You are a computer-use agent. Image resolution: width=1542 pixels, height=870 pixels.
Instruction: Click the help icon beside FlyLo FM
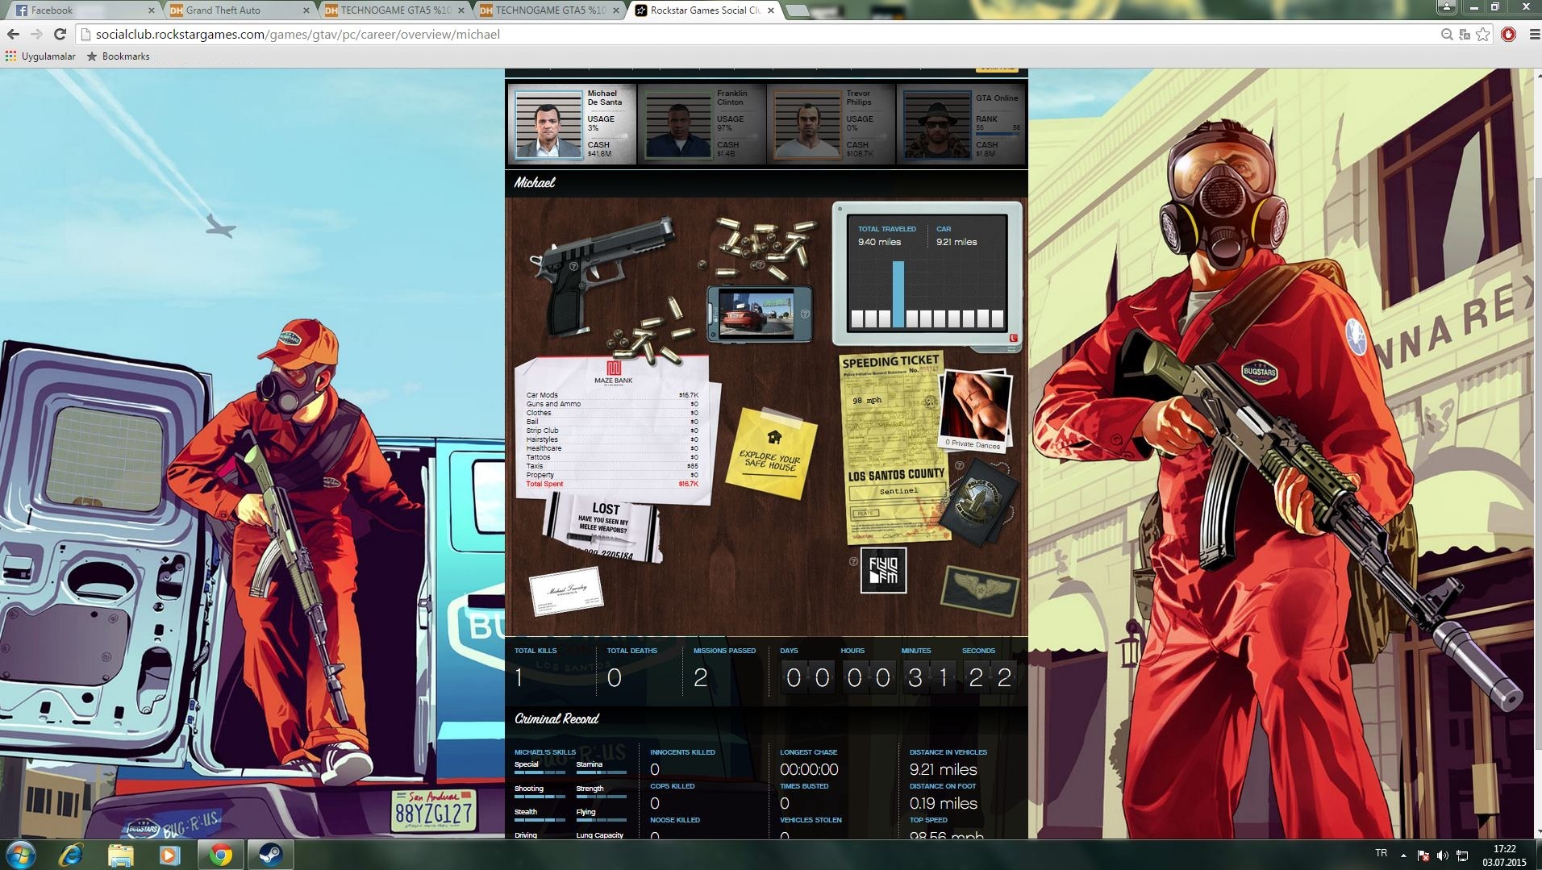tap(853, 561)
